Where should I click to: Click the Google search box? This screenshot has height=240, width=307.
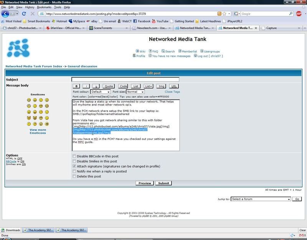pos(265,14)
